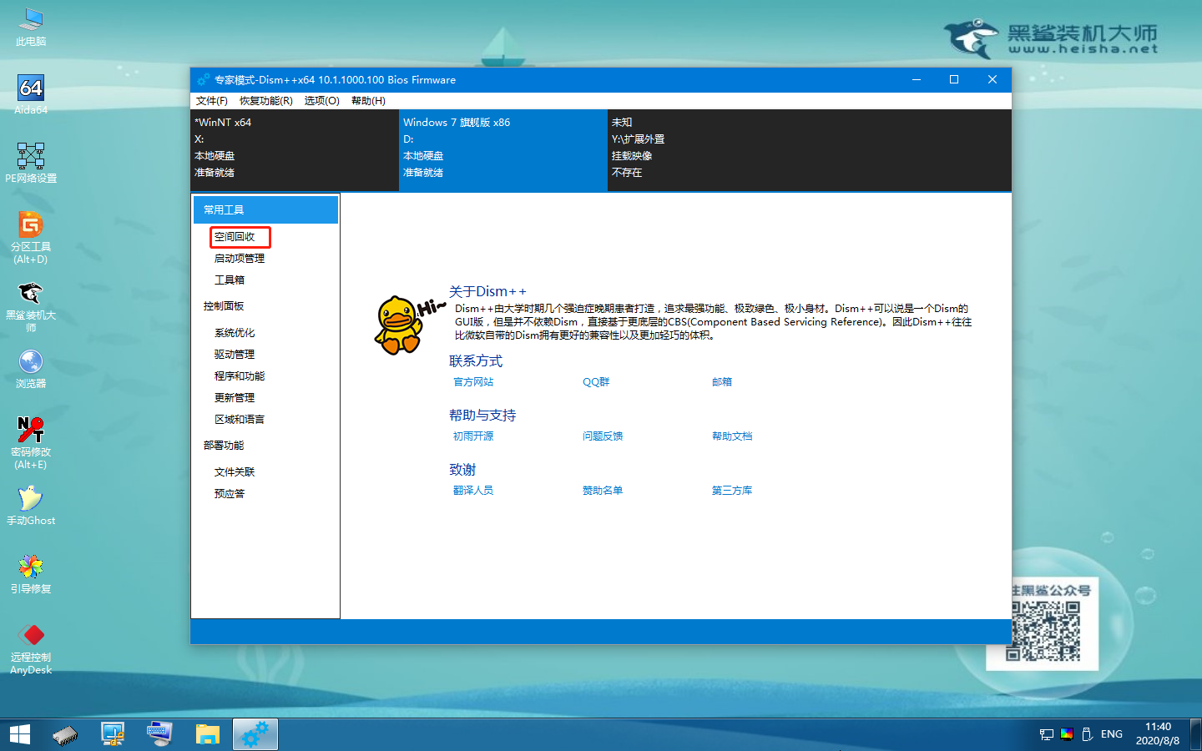Click the colorful display tray icon
This screenshot has height=751, width=1202.
1067,734
